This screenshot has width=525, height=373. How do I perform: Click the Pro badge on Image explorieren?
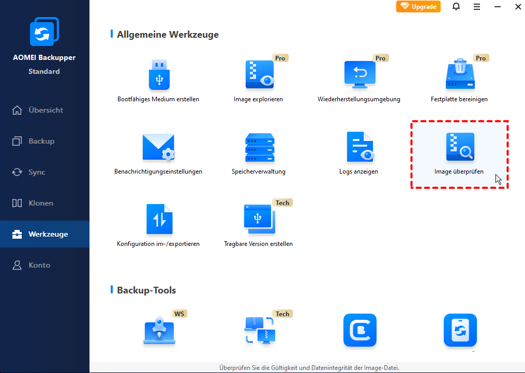[x=280, y=58]
